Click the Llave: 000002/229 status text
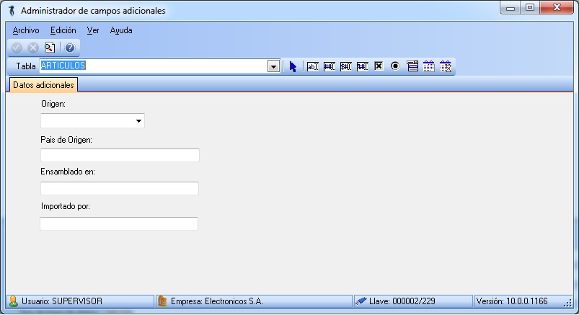 402,301
